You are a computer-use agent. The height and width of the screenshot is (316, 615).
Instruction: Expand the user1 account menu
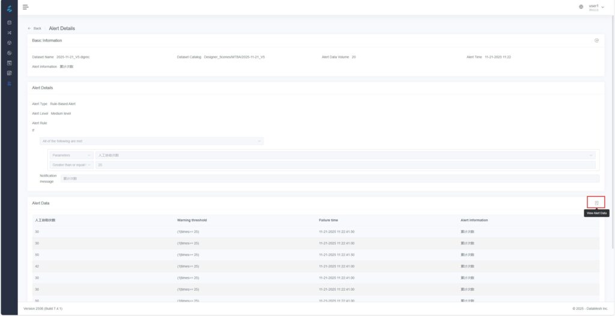(596, 7)
